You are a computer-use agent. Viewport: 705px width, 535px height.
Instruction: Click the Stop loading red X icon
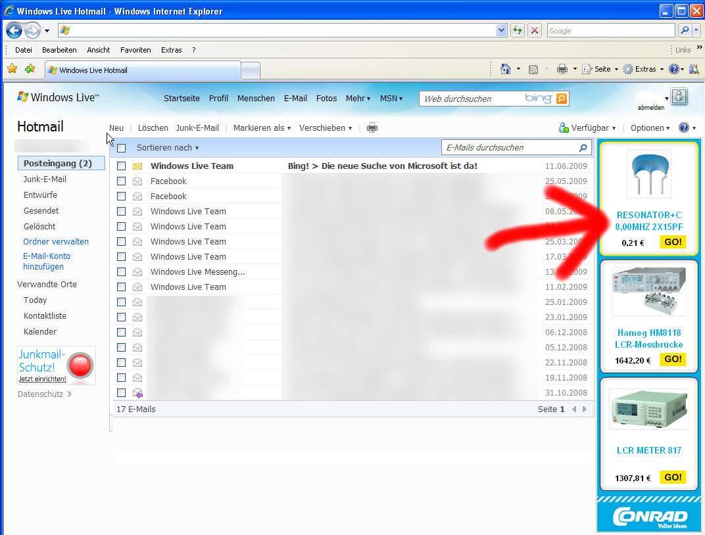(535, 30)
